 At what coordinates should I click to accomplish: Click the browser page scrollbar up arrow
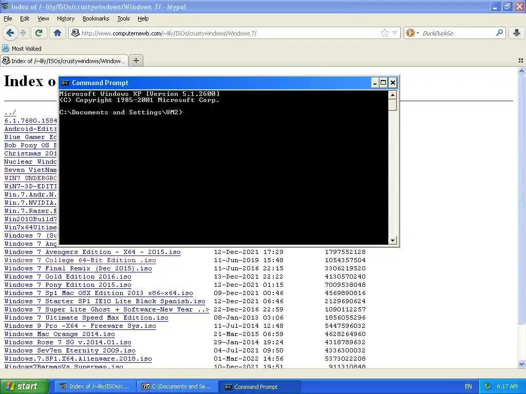pos(521,71)
